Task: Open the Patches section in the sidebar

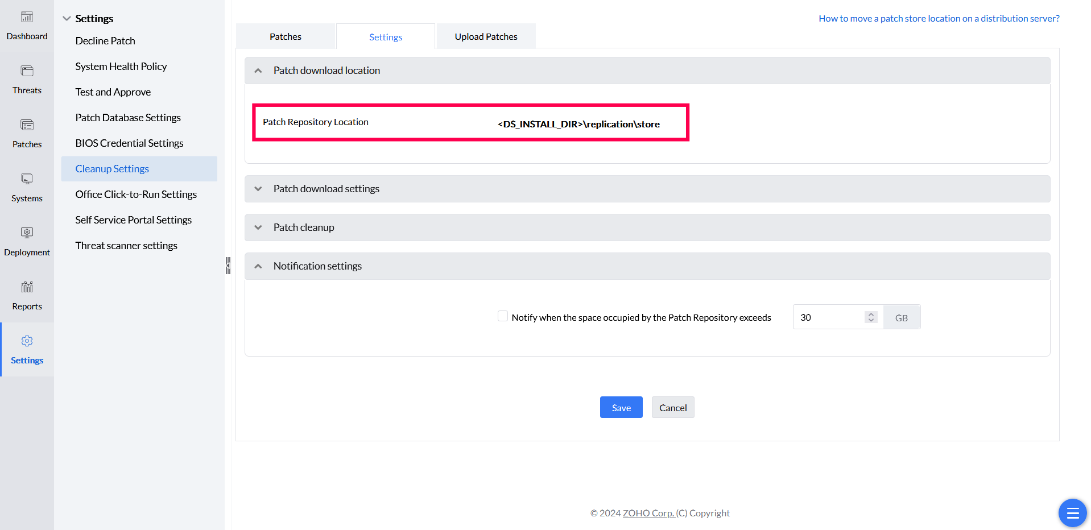Action: (27, 134)
